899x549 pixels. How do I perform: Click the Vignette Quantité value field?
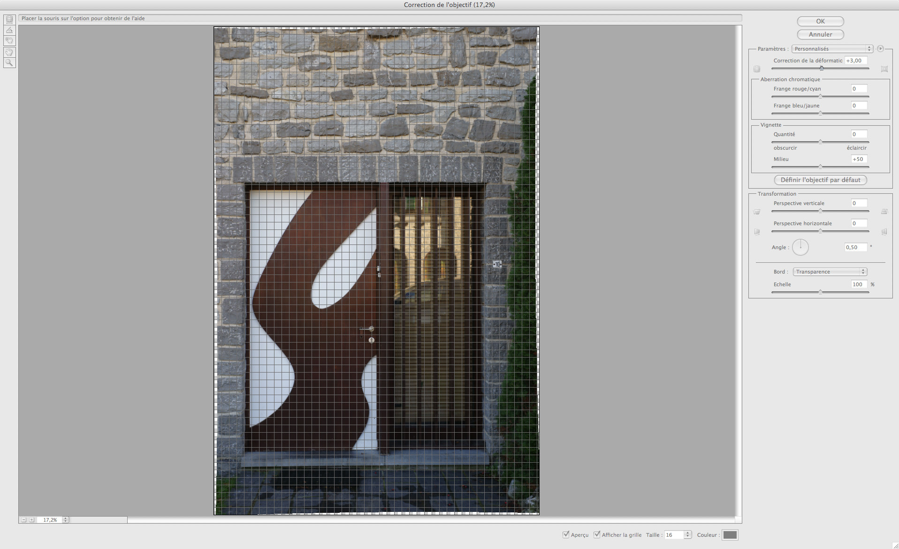859,134
